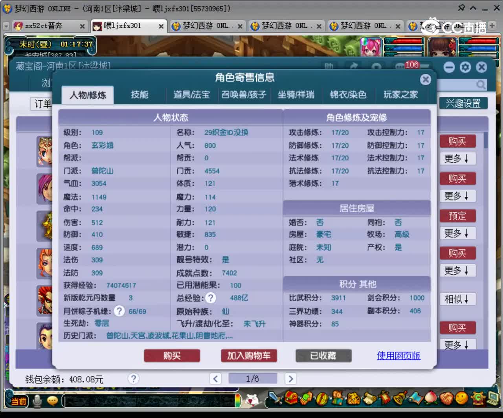Select the 人物/修炼 tab
The width and height of the screenshot is (503, 418).
[88, 95]
